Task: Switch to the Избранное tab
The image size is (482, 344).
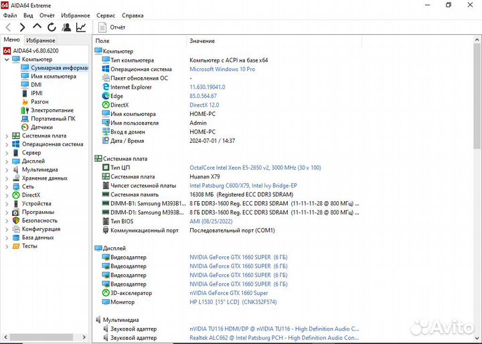Action: (41, 40)
